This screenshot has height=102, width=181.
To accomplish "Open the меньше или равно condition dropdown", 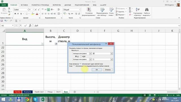I will tap(90, 54).
